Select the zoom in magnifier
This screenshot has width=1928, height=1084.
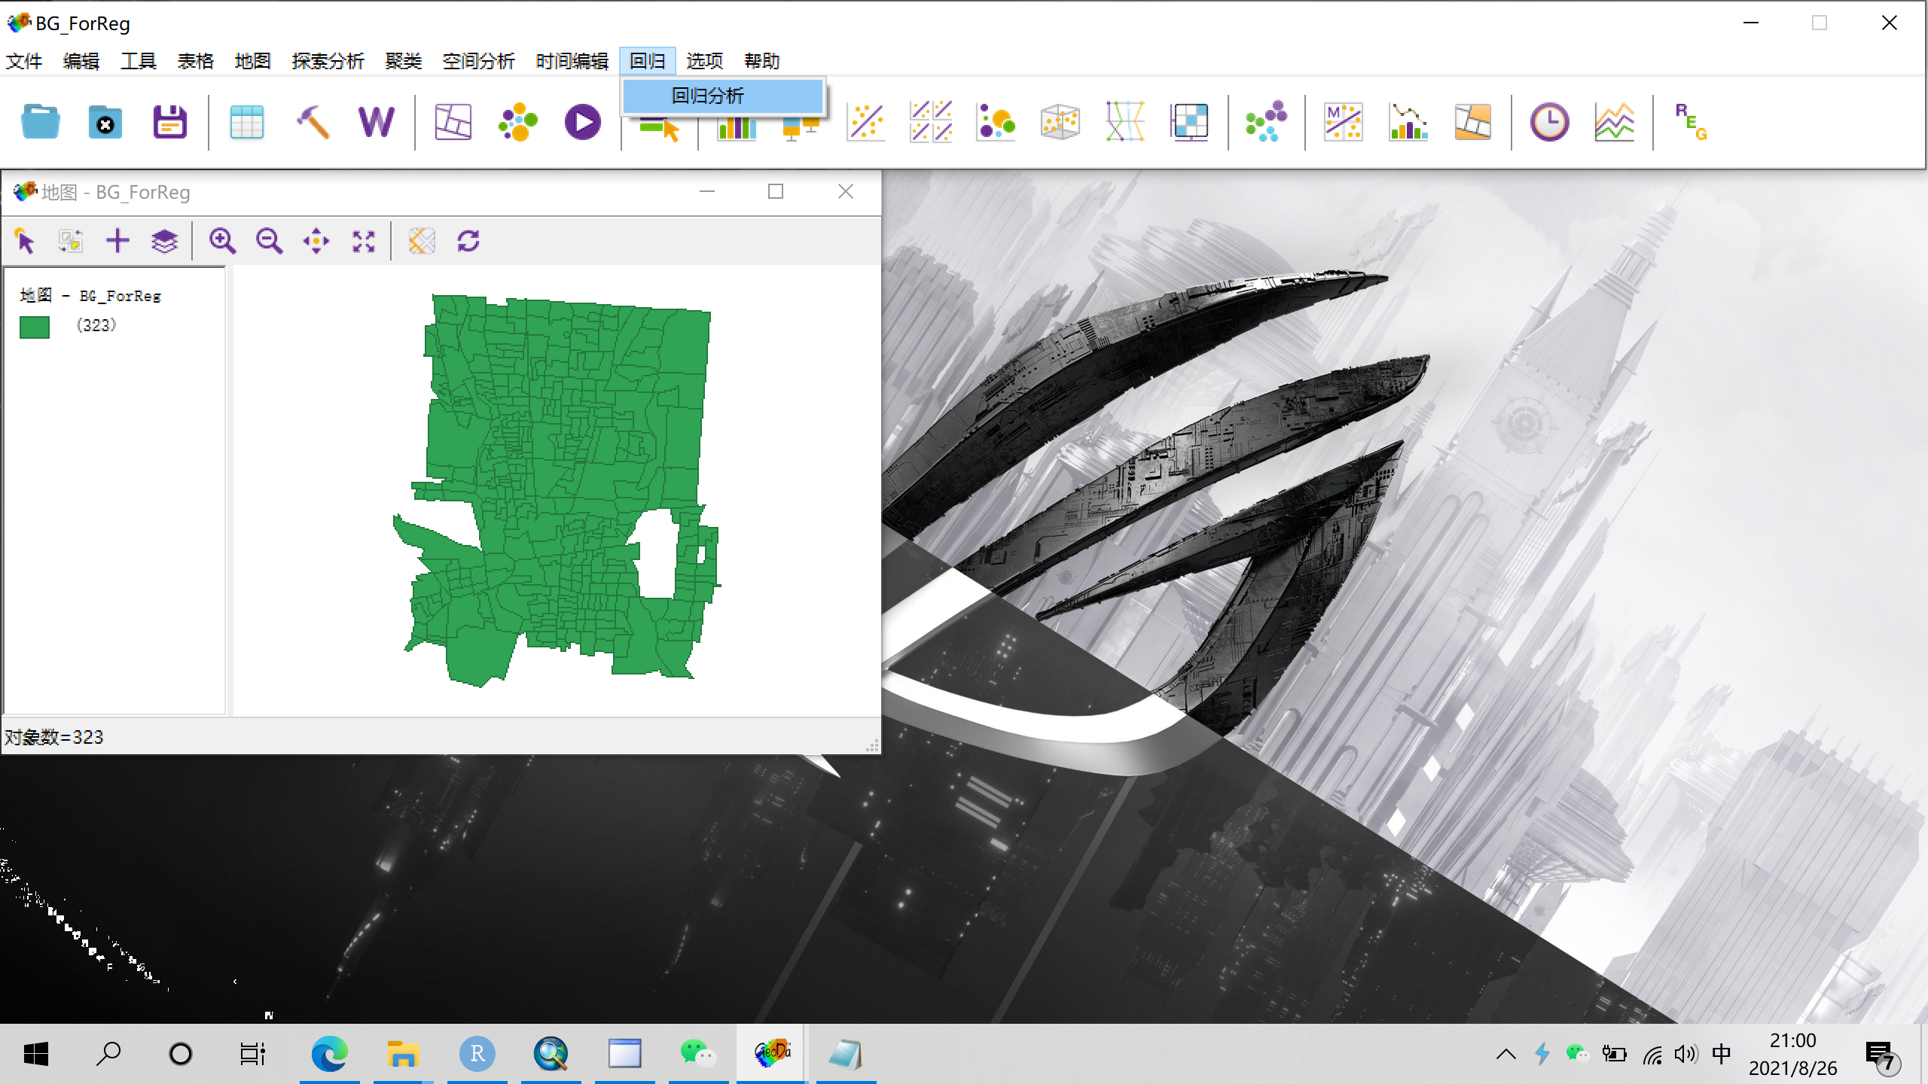click(x=222, y=241)
